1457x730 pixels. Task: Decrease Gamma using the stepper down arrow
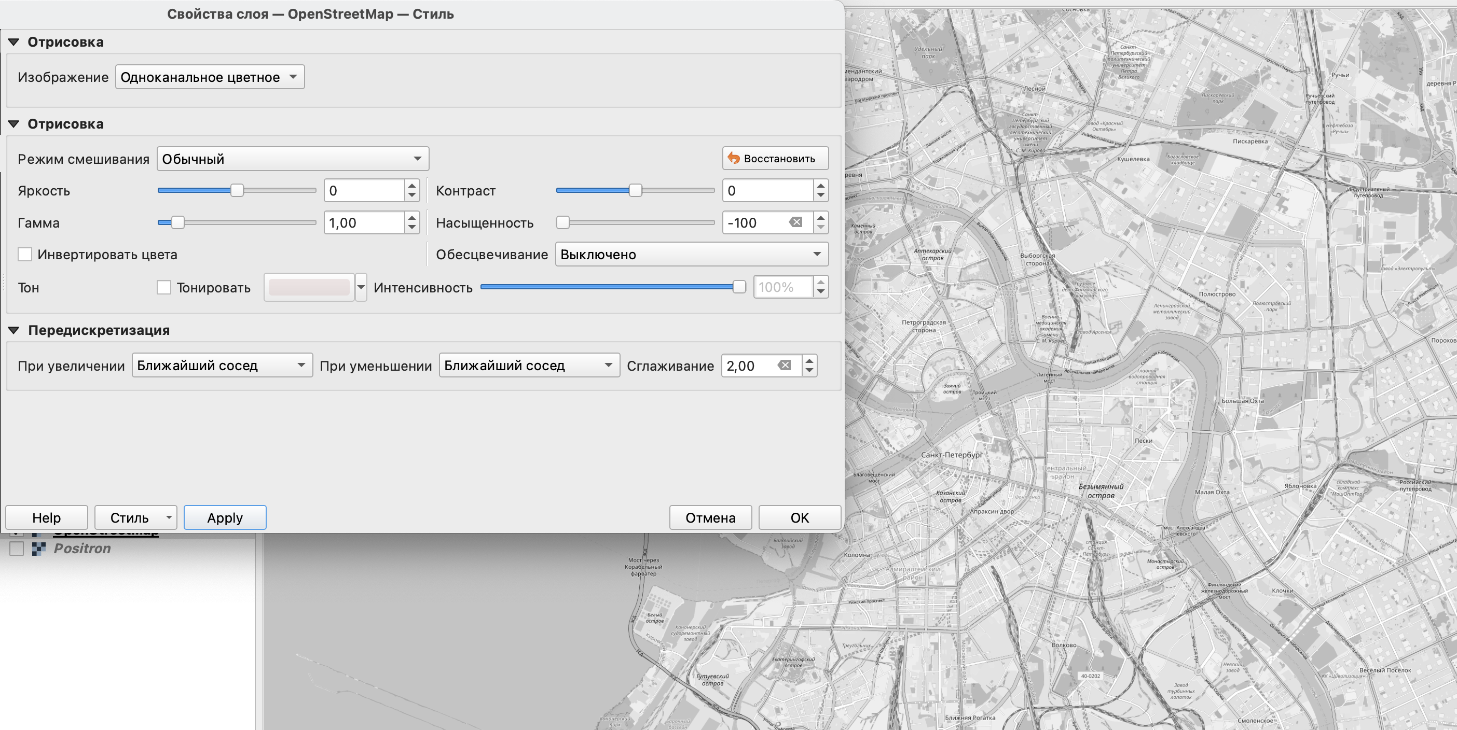click(413, 228)
